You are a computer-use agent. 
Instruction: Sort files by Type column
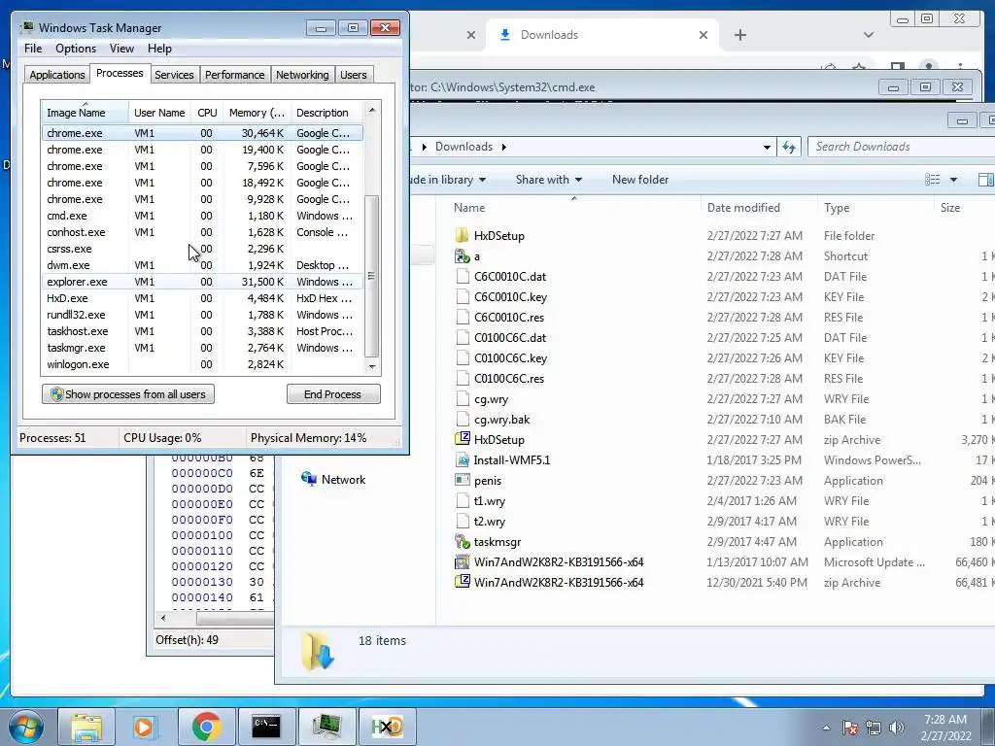click(x=875, y=208)
